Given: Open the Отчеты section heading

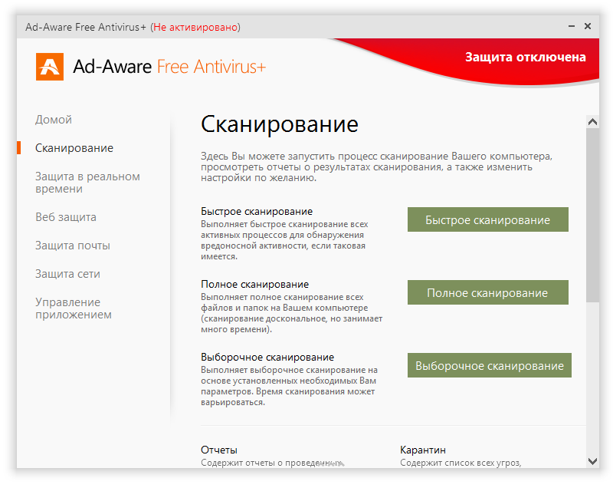Looking at the screenshot, I should [x=219, y=450].
